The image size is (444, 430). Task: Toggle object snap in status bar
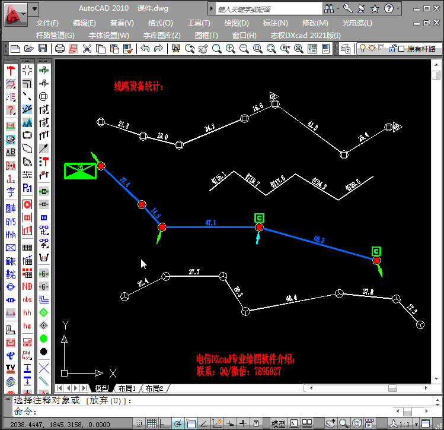click(x=191, y=423)
